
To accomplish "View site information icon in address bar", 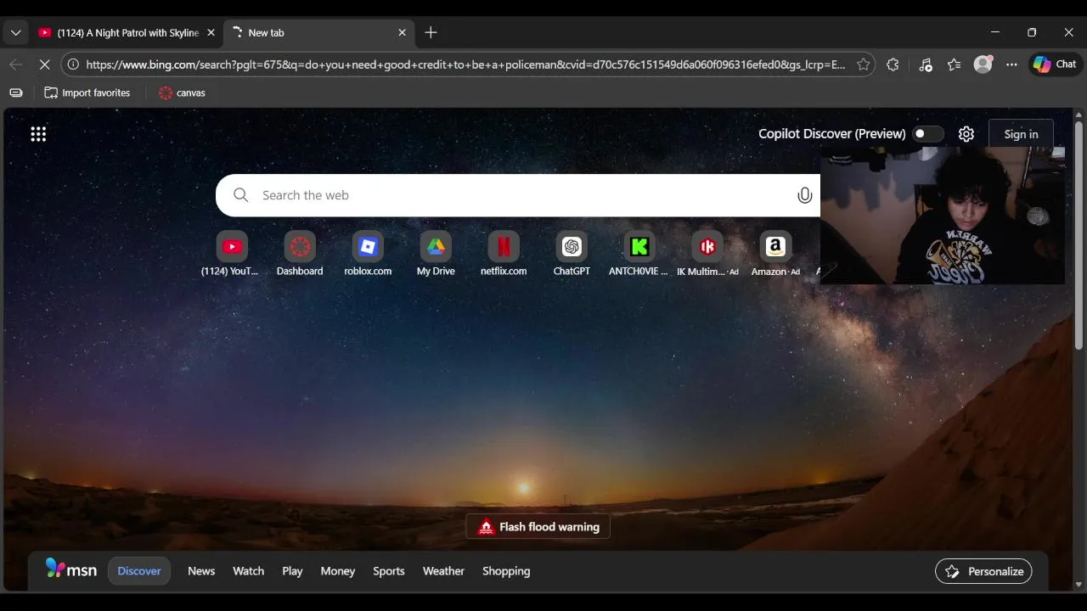I will click(x=73, y=64).
